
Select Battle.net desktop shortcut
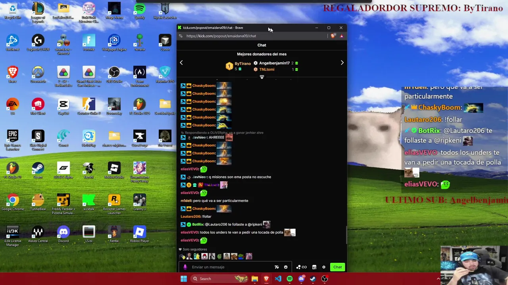click(13, 43)
